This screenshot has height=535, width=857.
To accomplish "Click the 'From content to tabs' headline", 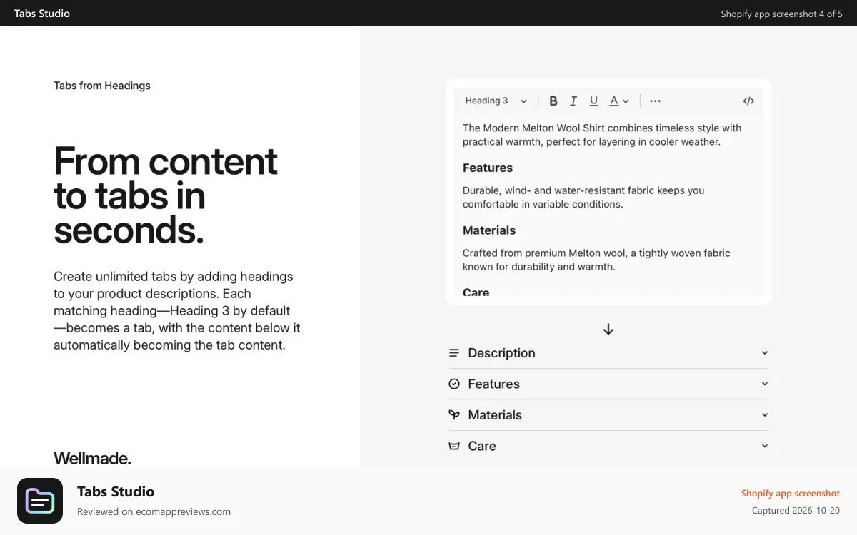I will [x=165, y=195].
